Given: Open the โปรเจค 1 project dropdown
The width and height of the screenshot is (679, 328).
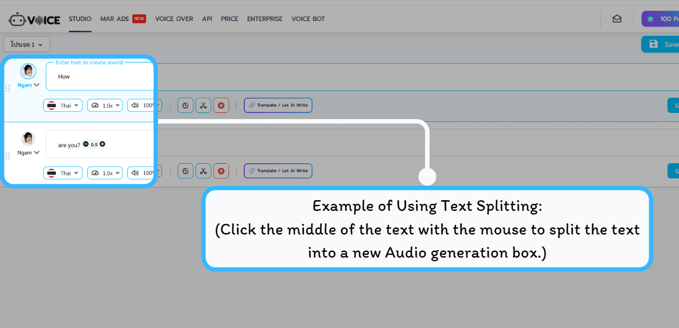Looking at the screenshot, I should click(26, 44).
